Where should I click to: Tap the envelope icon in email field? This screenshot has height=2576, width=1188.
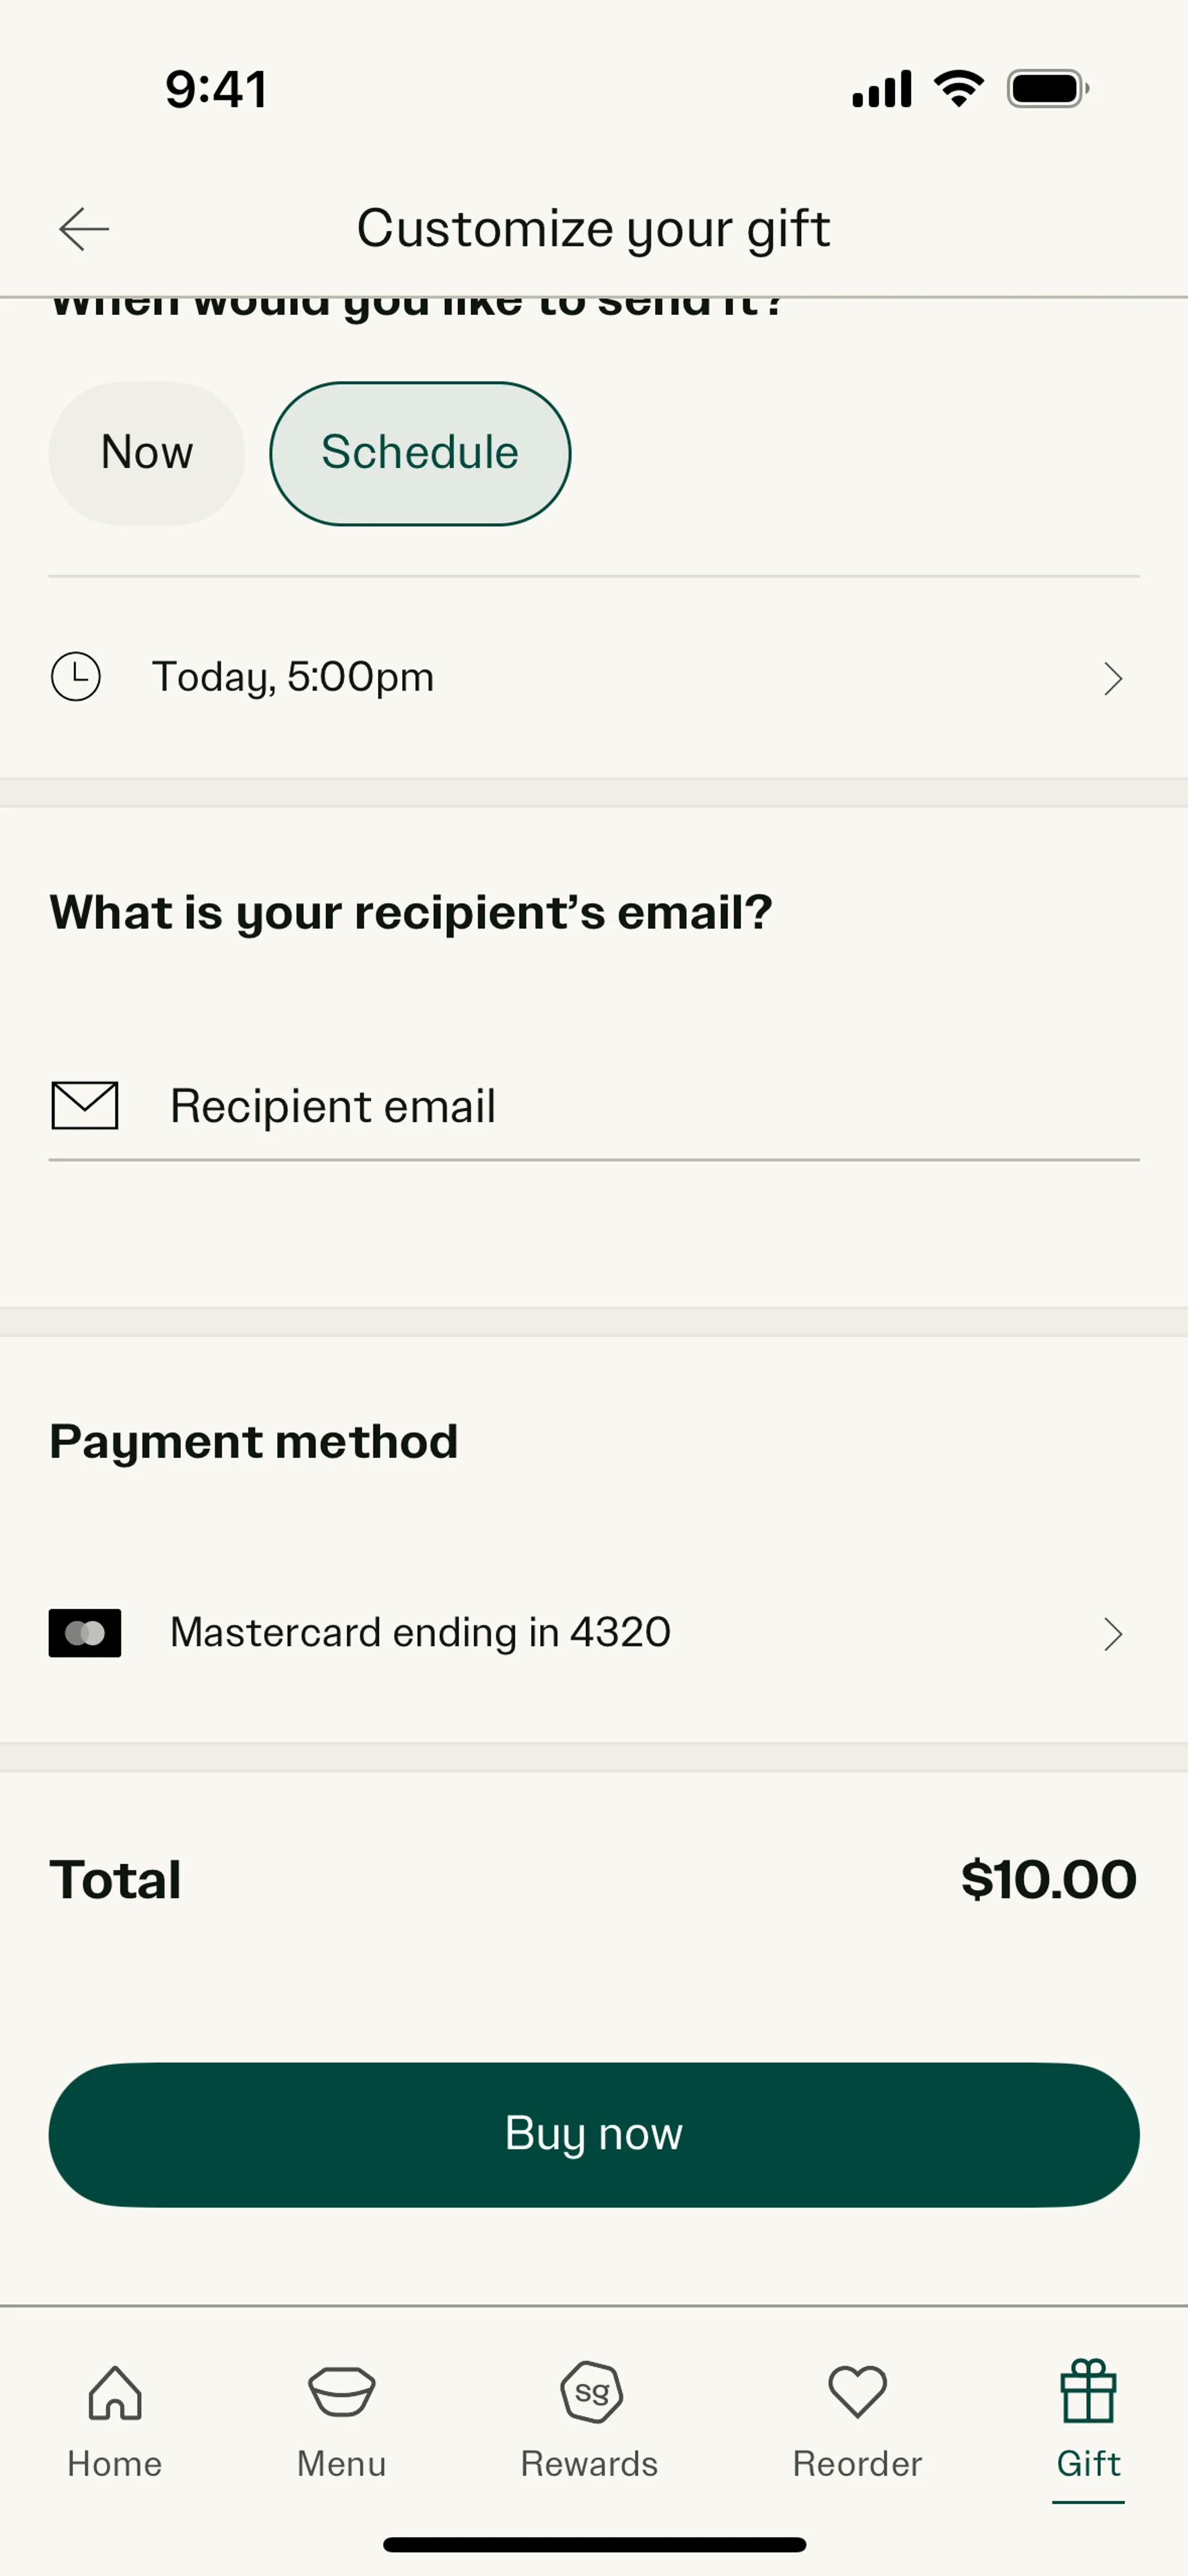pos(85,1105)
